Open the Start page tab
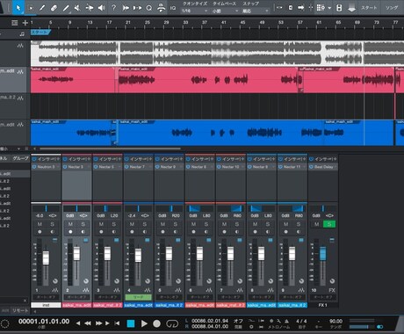The height and width of the screenshot is (334, 404). click(x=369, y=8)
